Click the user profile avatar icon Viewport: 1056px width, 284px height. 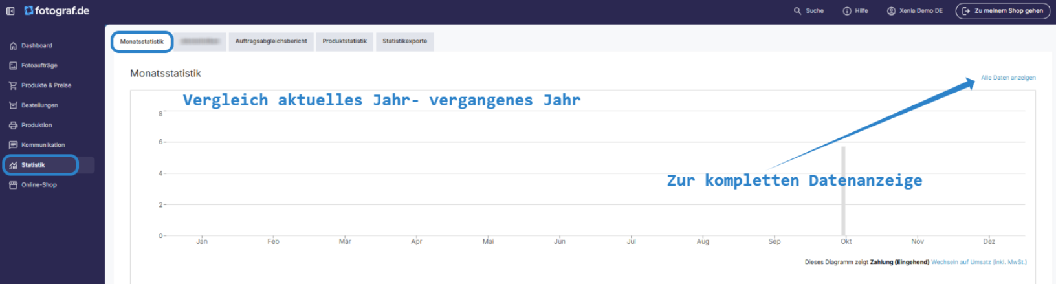pyautogui.click(x=891, y=11)
